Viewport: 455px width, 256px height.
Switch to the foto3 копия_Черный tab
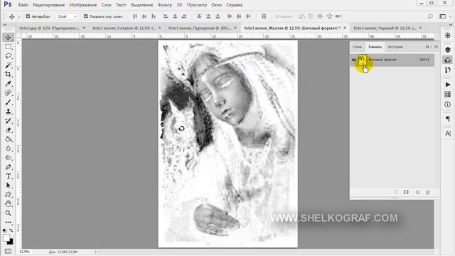[385, 28]
